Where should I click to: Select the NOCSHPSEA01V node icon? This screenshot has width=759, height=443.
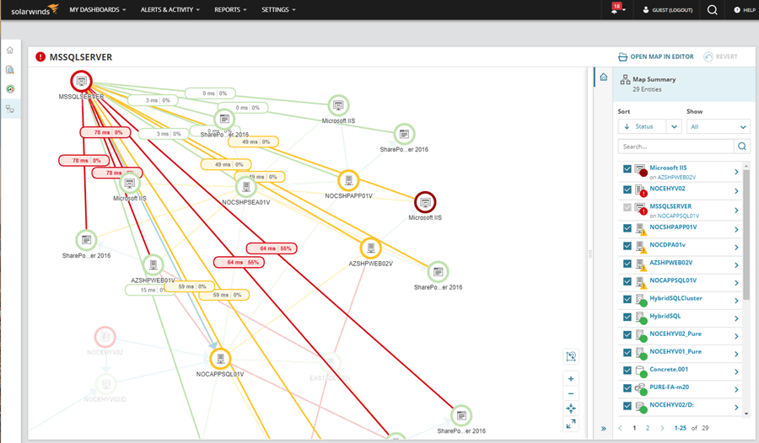coord(246,187)
